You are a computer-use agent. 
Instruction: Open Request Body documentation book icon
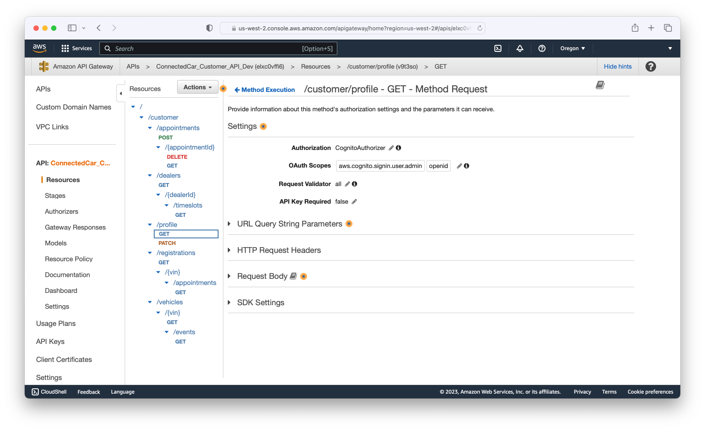point(293,276)
